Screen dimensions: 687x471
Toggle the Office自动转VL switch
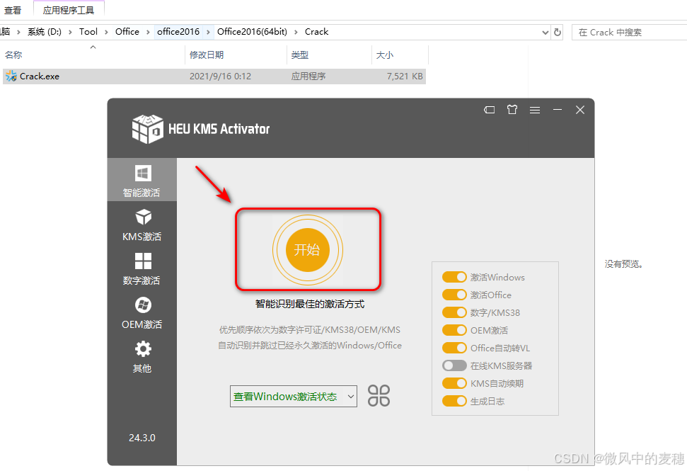454,348
